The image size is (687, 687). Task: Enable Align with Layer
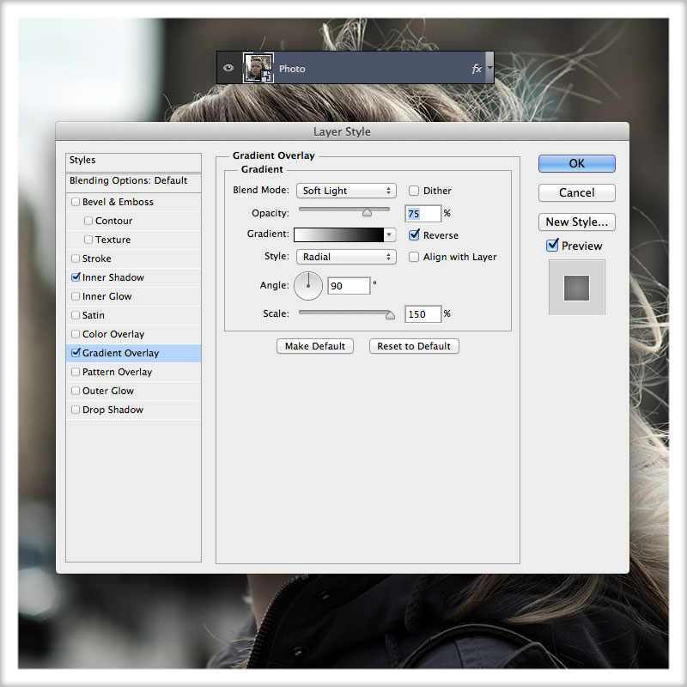click(x=414, y=257)
